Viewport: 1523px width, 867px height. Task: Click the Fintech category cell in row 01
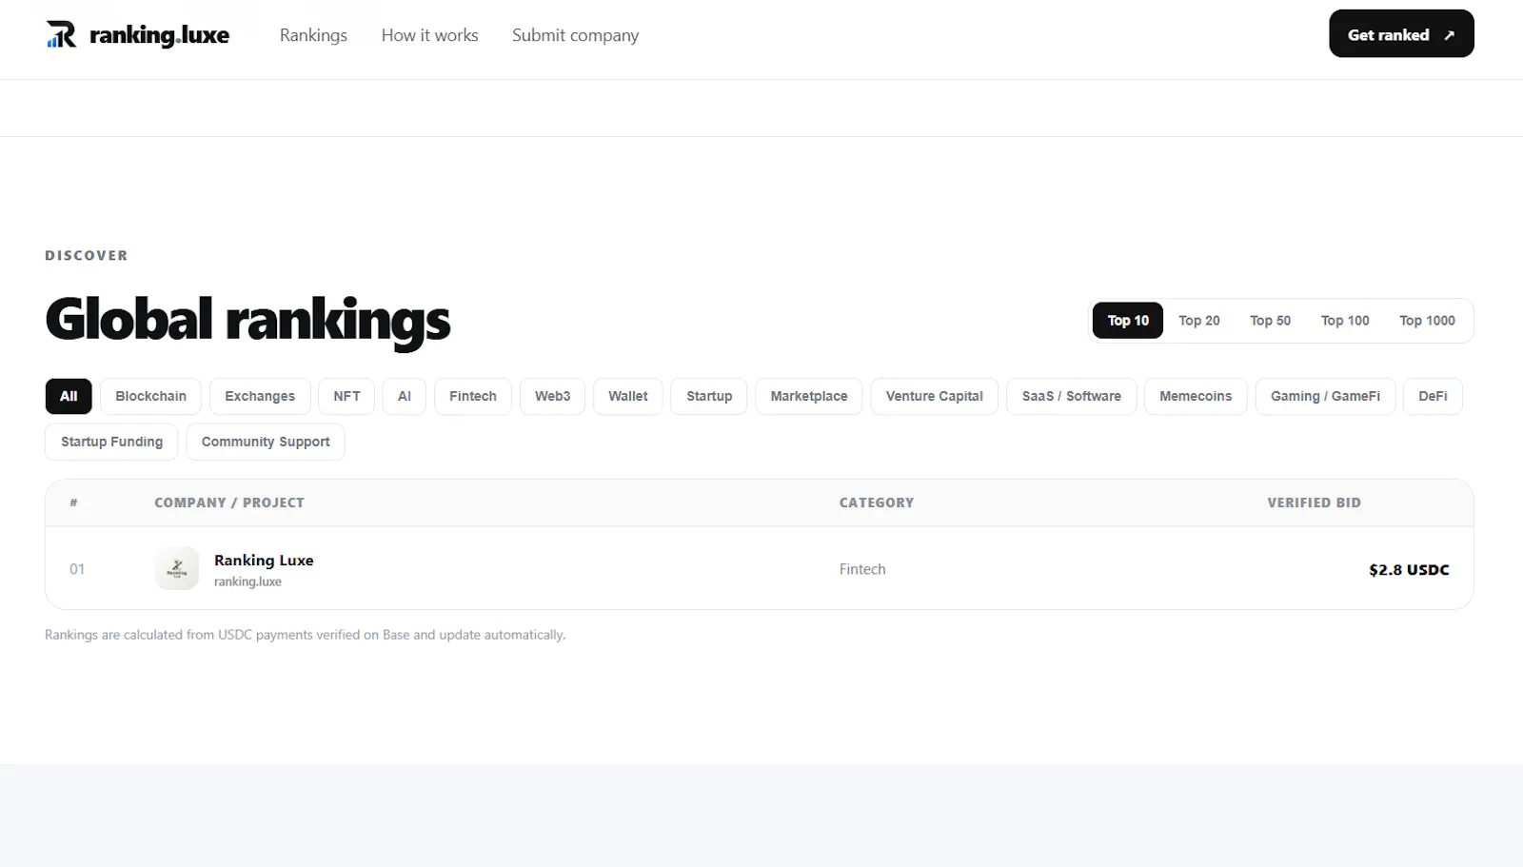click(x=862, y=569)
